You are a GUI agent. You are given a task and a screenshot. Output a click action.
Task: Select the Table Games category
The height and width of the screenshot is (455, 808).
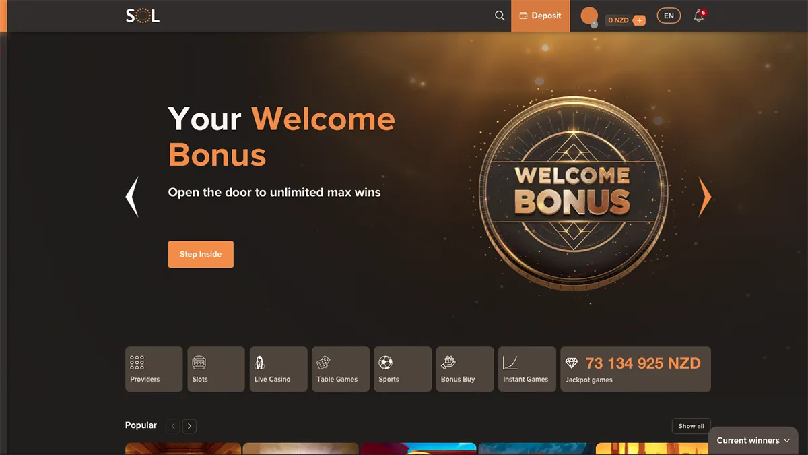(341, 369)
